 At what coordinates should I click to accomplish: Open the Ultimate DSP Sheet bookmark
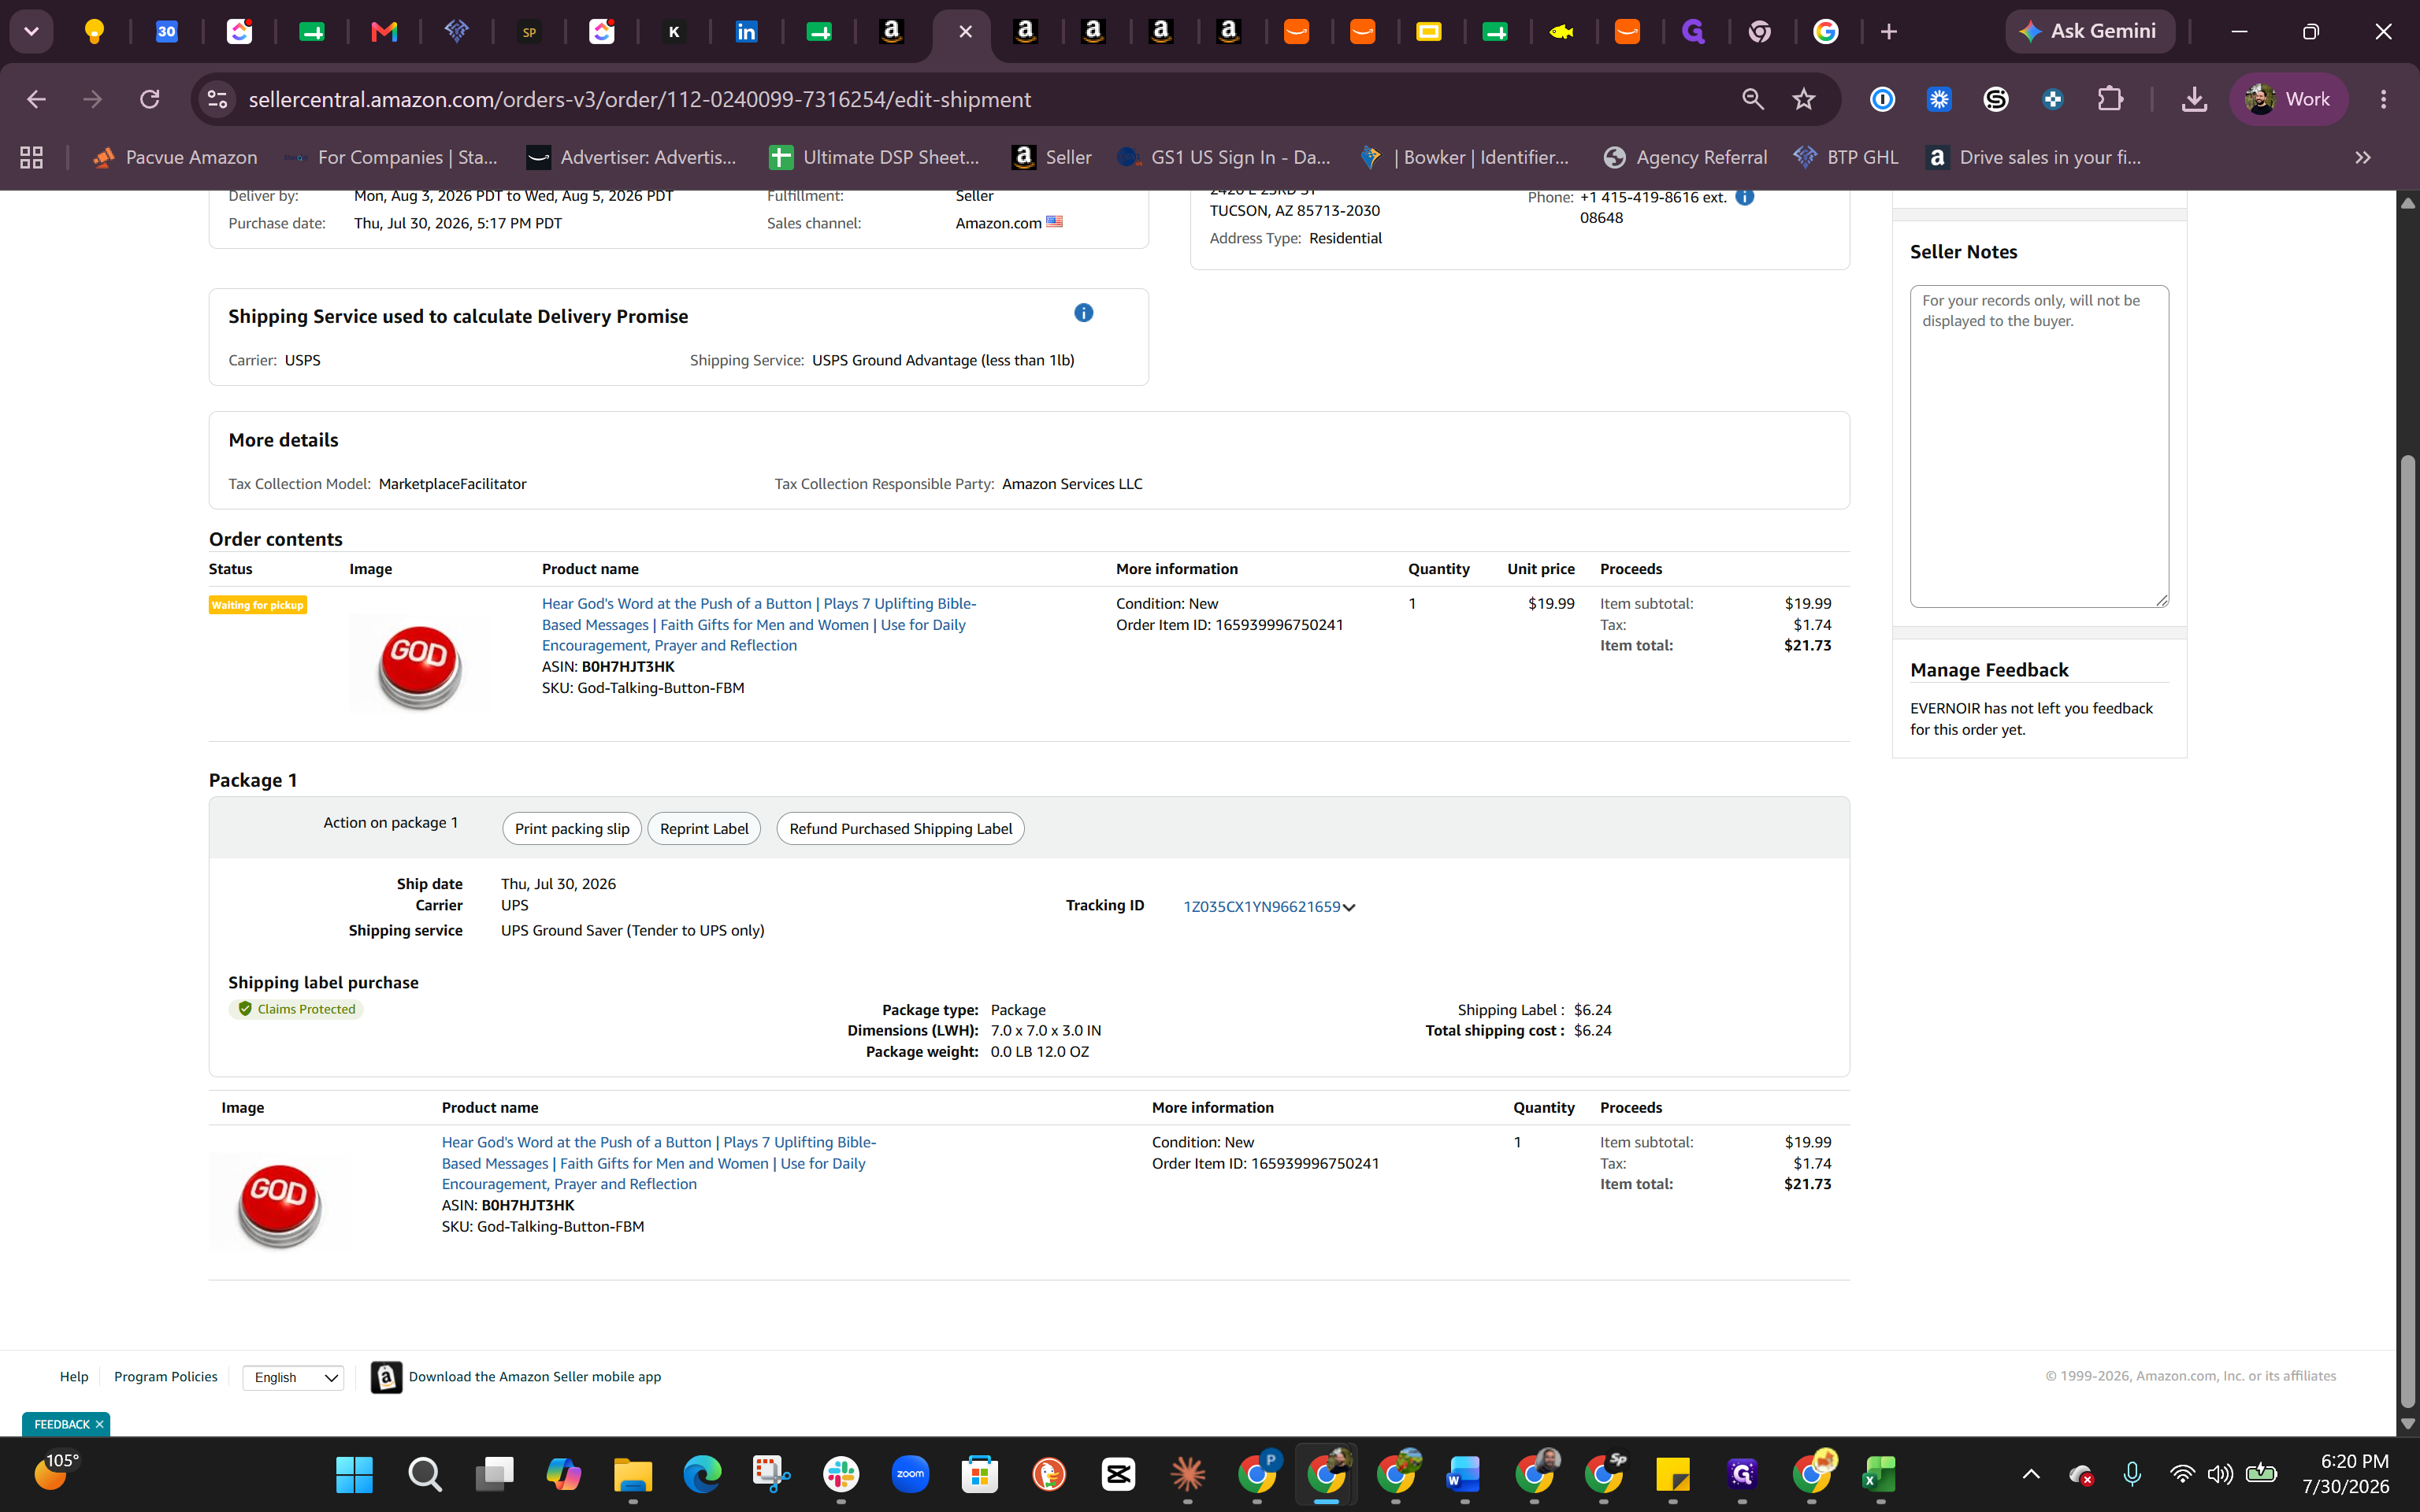click(875, 157)
